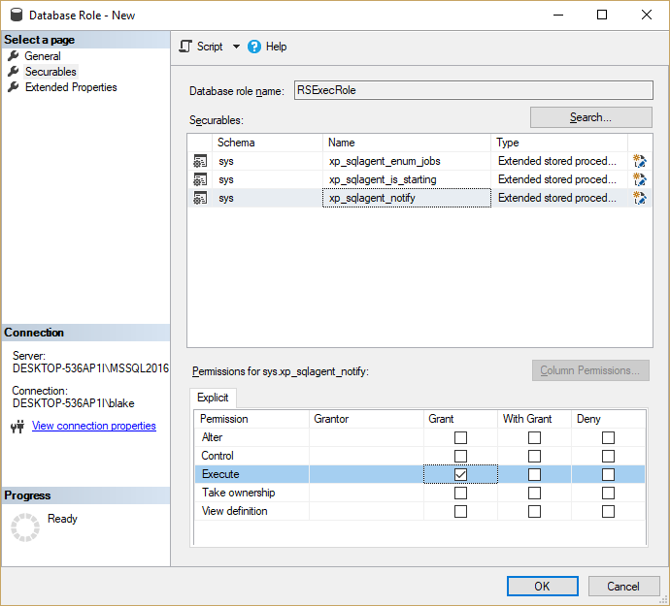Check Grant for View definition permission

tap(460, 511)
